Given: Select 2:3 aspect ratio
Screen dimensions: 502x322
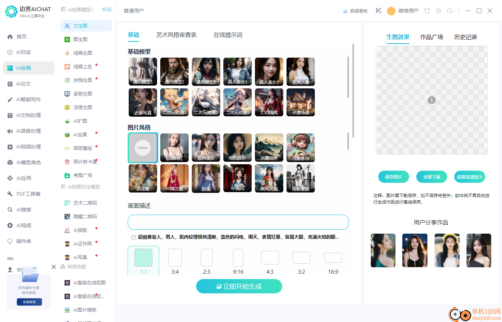Looking at the screenshot, I should (207, 262).
